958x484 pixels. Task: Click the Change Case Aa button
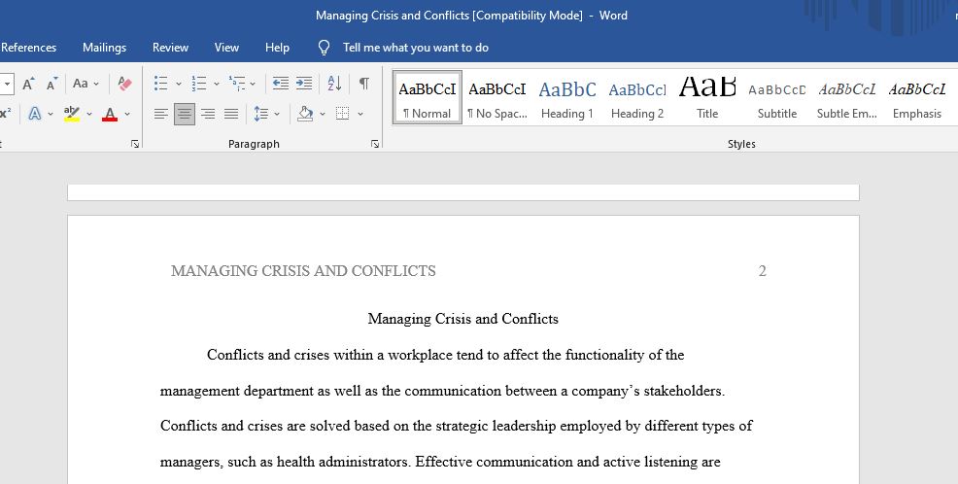(x=80, y=84)
